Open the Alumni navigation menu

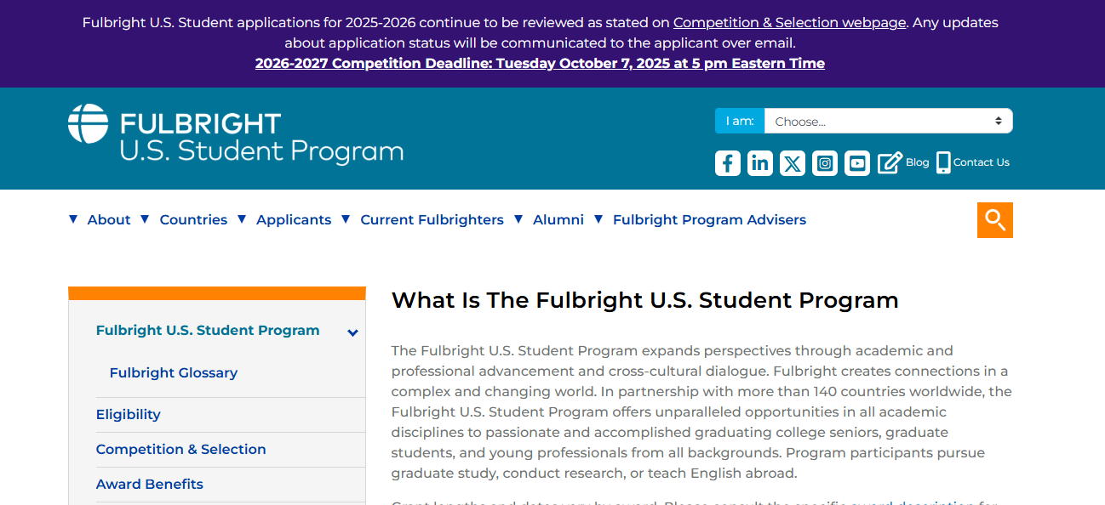(x=558, y=219)
